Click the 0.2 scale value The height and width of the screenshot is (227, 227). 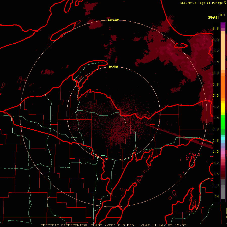coord(216,163)
